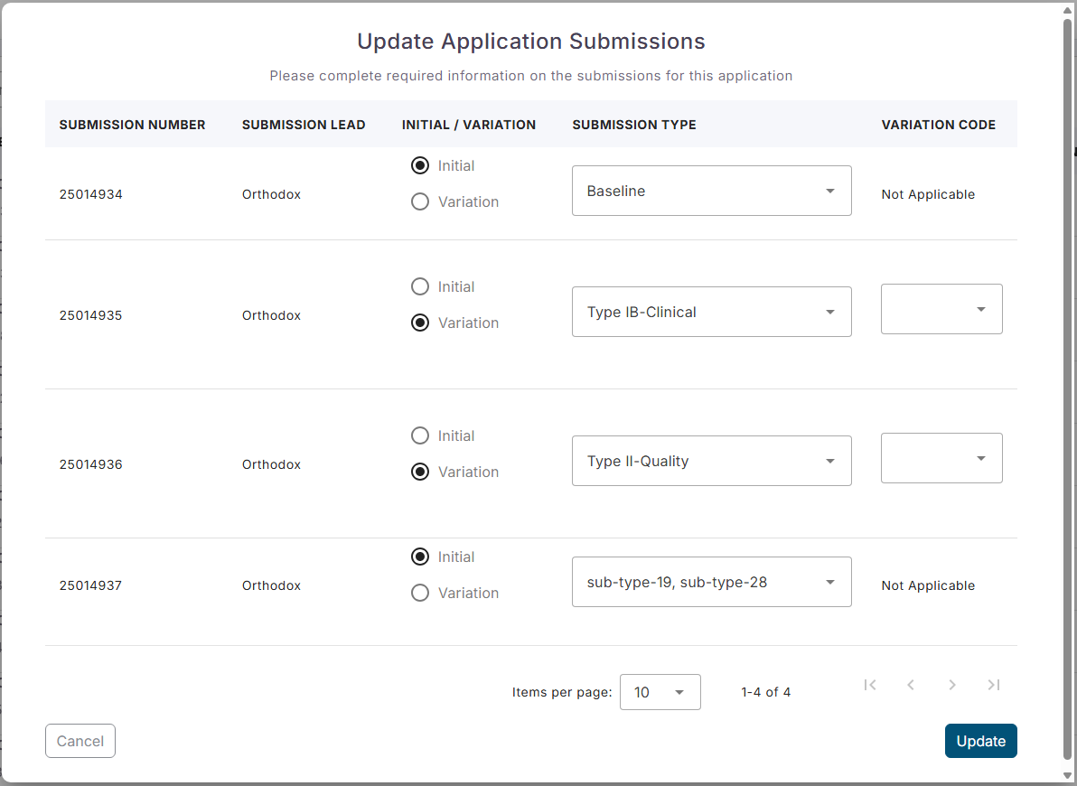Select Initial for submission 25014936
Image resolution: width=1077 pixels, height=786 pixels.
tap(420, 435)
